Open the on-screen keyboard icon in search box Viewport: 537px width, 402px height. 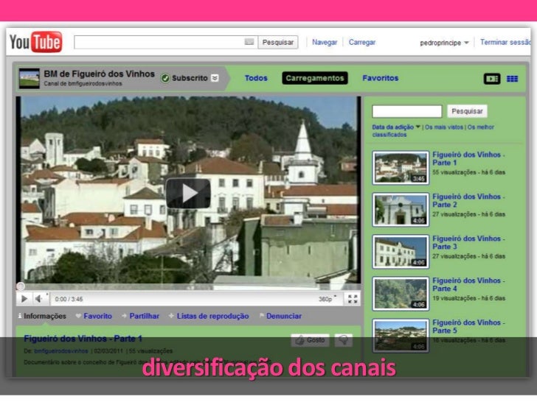249,42
